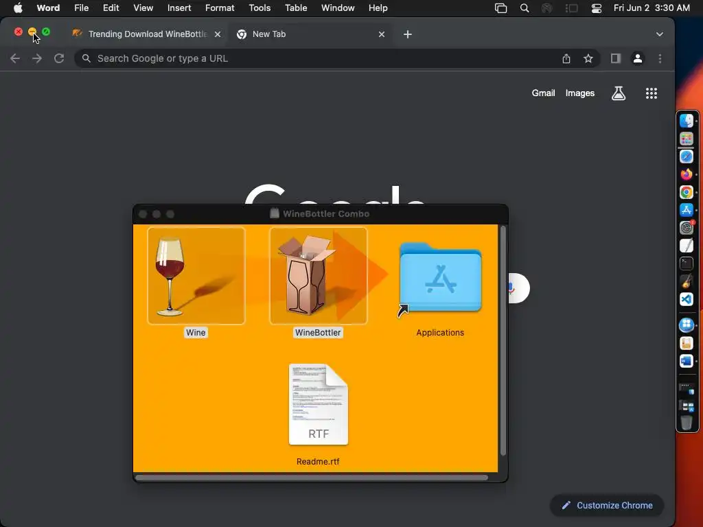Select the WineBottler box icon
Viewport: 703px width, 527px height.
pyautogui.click(x=319, y=276)
